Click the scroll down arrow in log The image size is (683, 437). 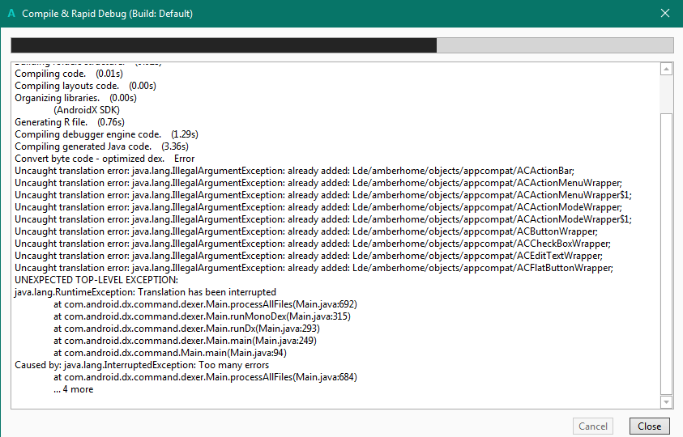point(666,401)
